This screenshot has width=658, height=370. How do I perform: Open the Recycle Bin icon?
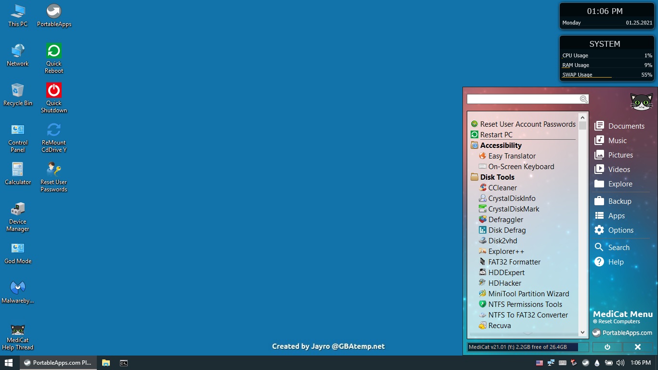click(18, 94)
